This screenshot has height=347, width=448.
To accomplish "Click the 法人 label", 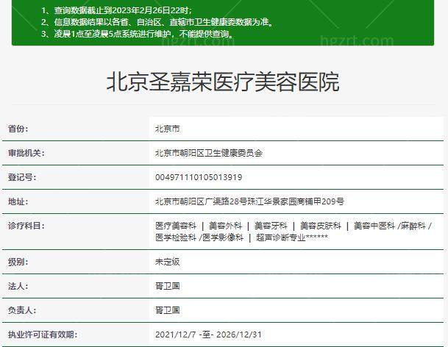I will pos(18,286).
